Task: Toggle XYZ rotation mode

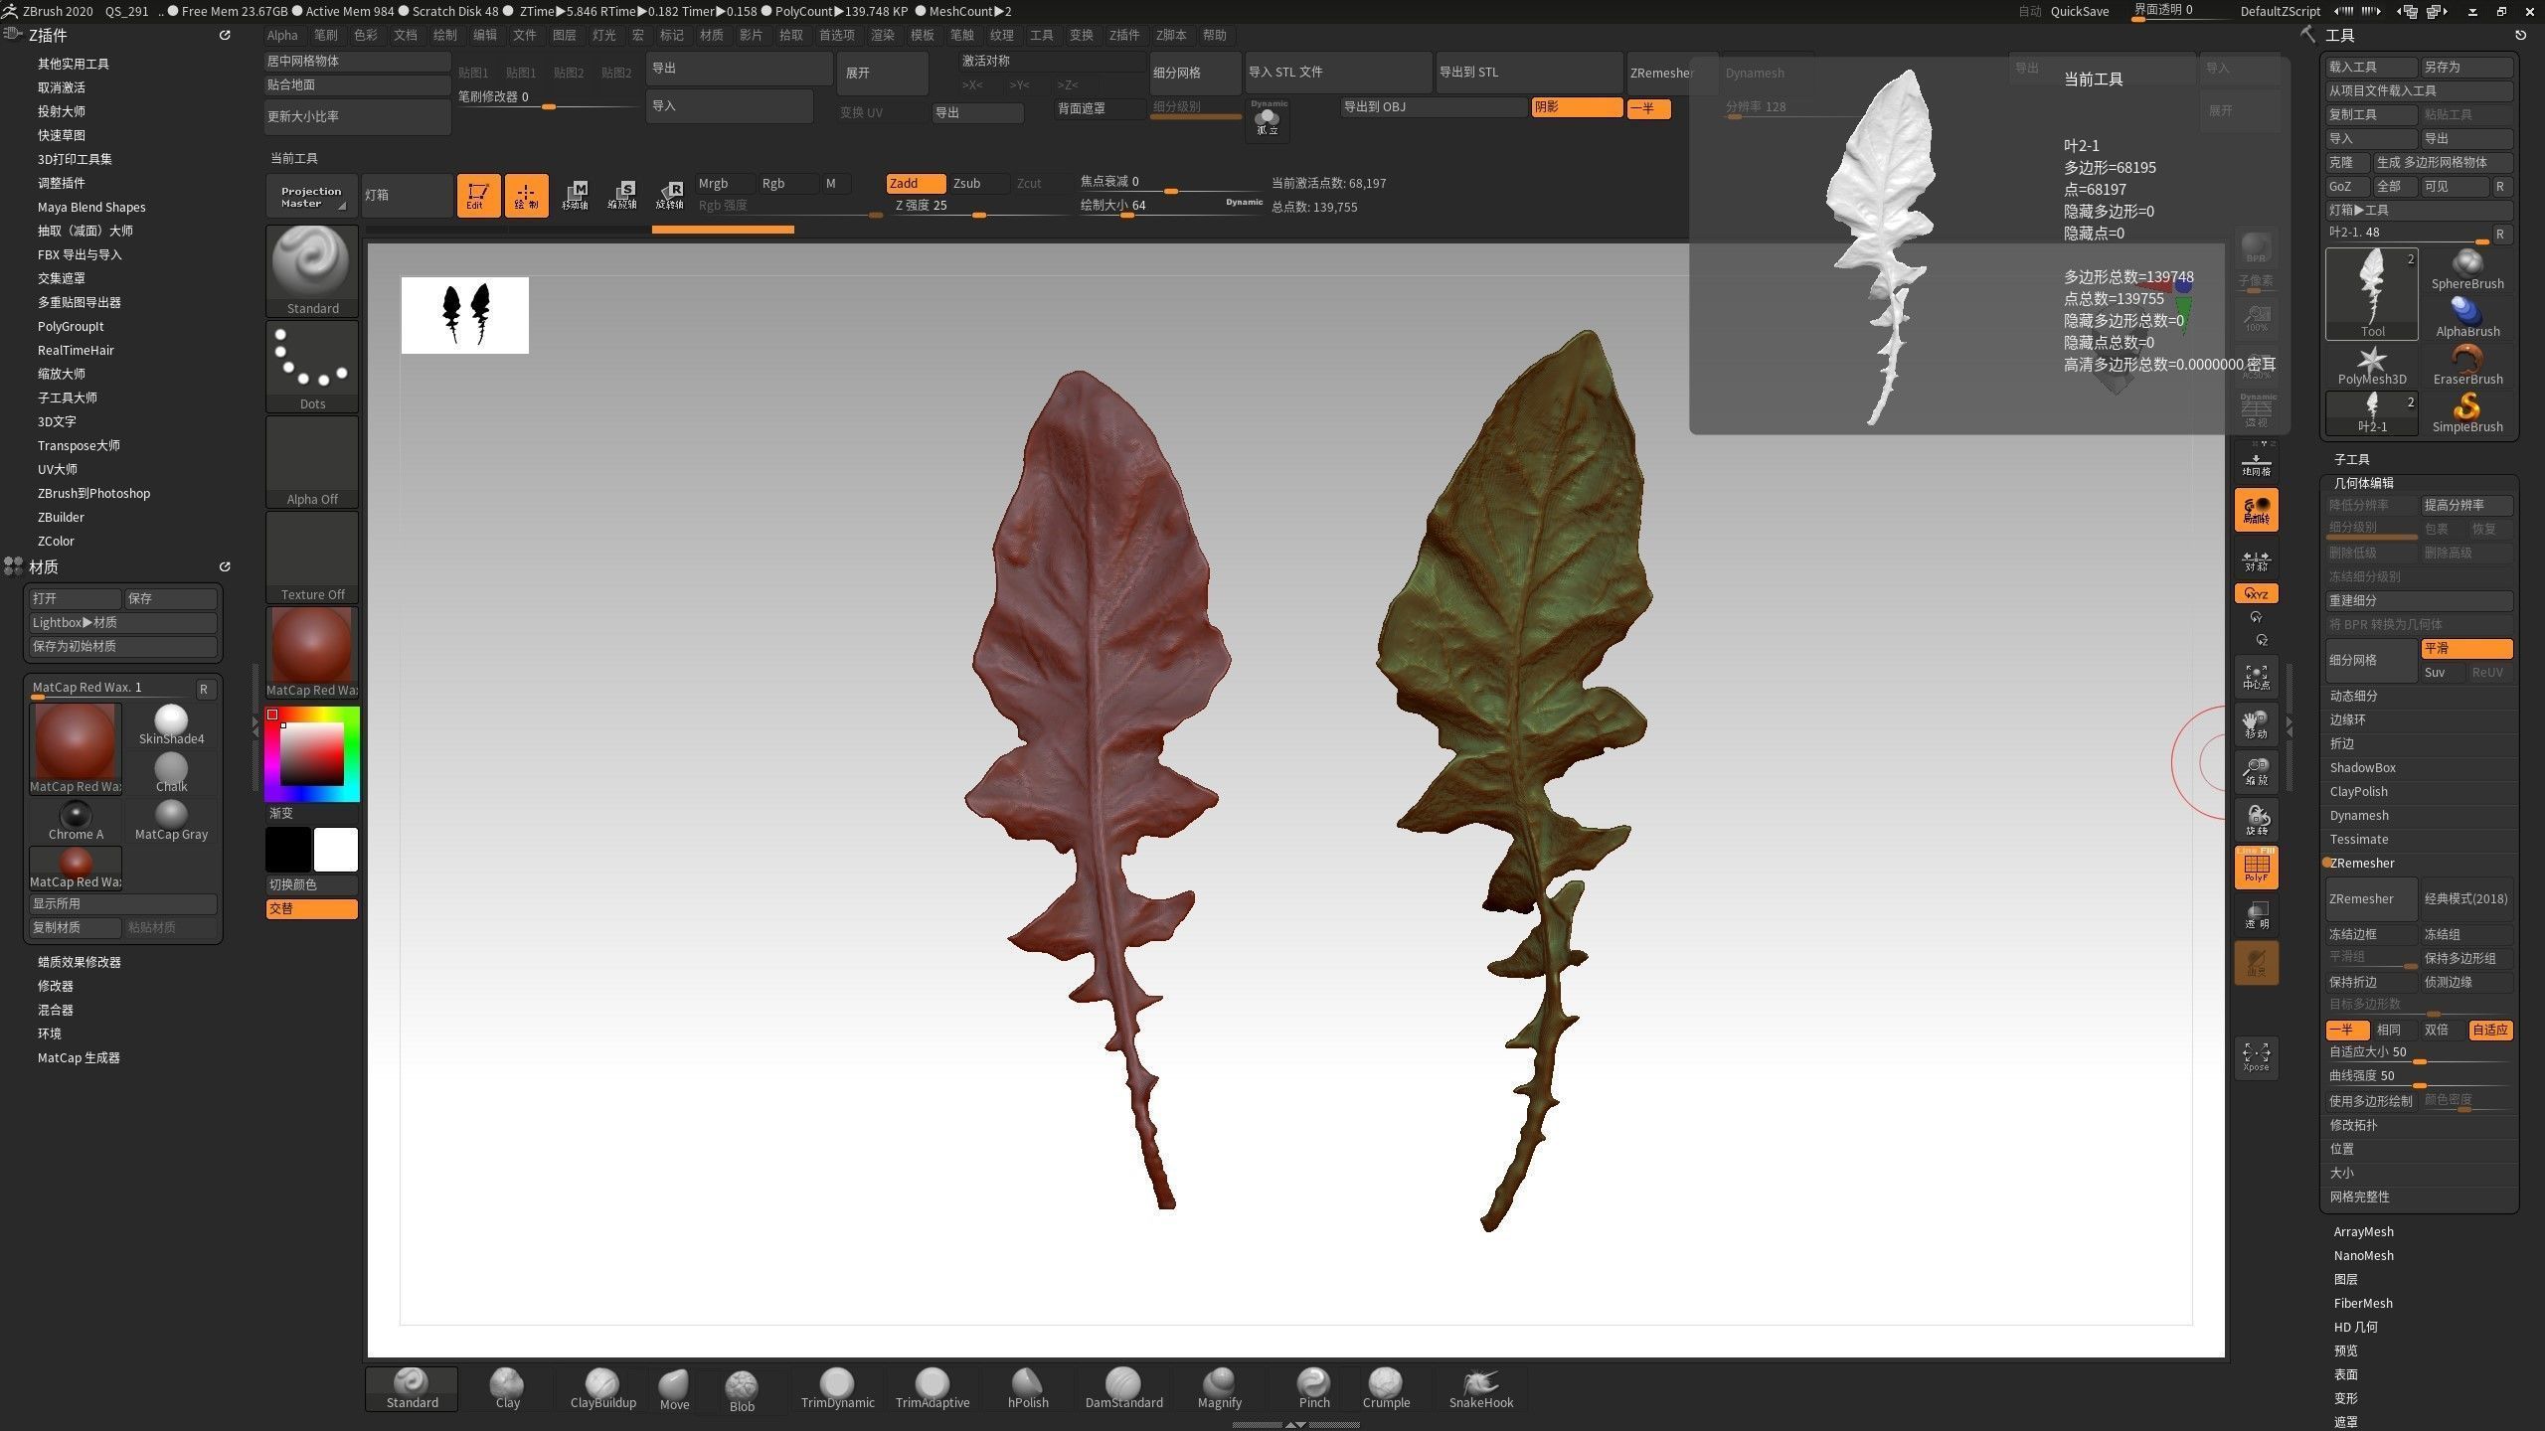Action: 2256,593
